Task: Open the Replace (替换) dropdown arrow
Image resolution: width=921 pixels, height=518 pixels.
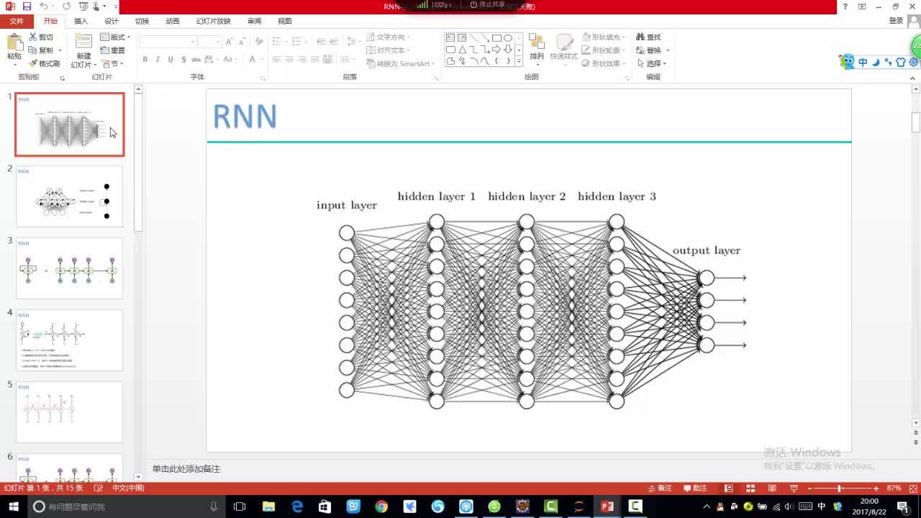Action: coord(668,50)
